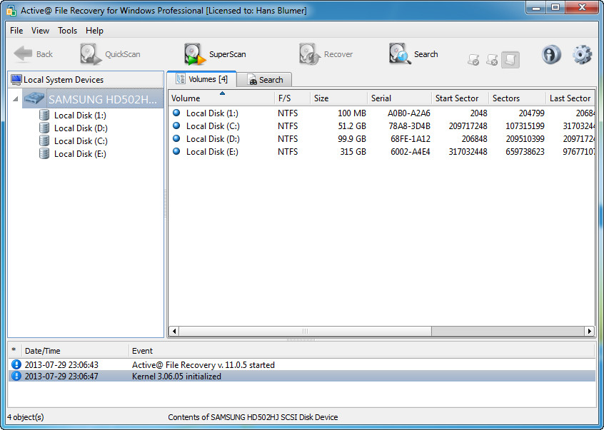The width and height of the screenshot is (604, 430).
Task: Open the Tools menu
Action: tap(67, 31)
